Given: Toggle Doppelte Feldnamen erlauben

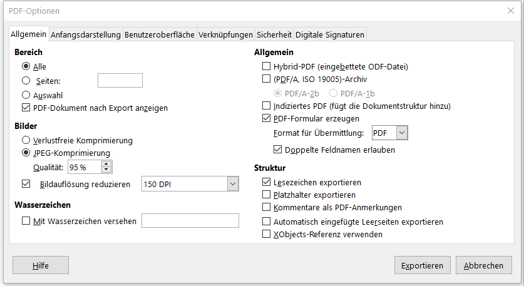Looking at the screenshot, I should coord(277,150).
